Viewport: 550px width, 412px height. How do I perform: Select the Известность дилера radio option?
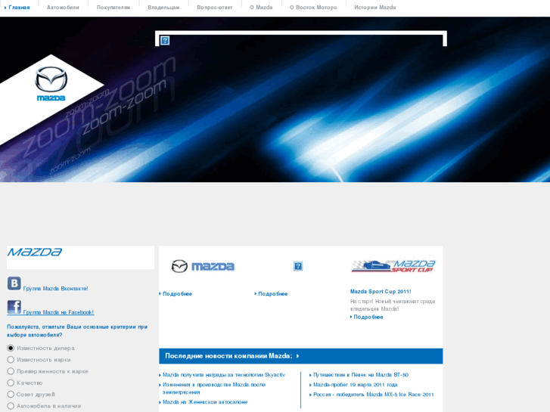pos(11,348)
